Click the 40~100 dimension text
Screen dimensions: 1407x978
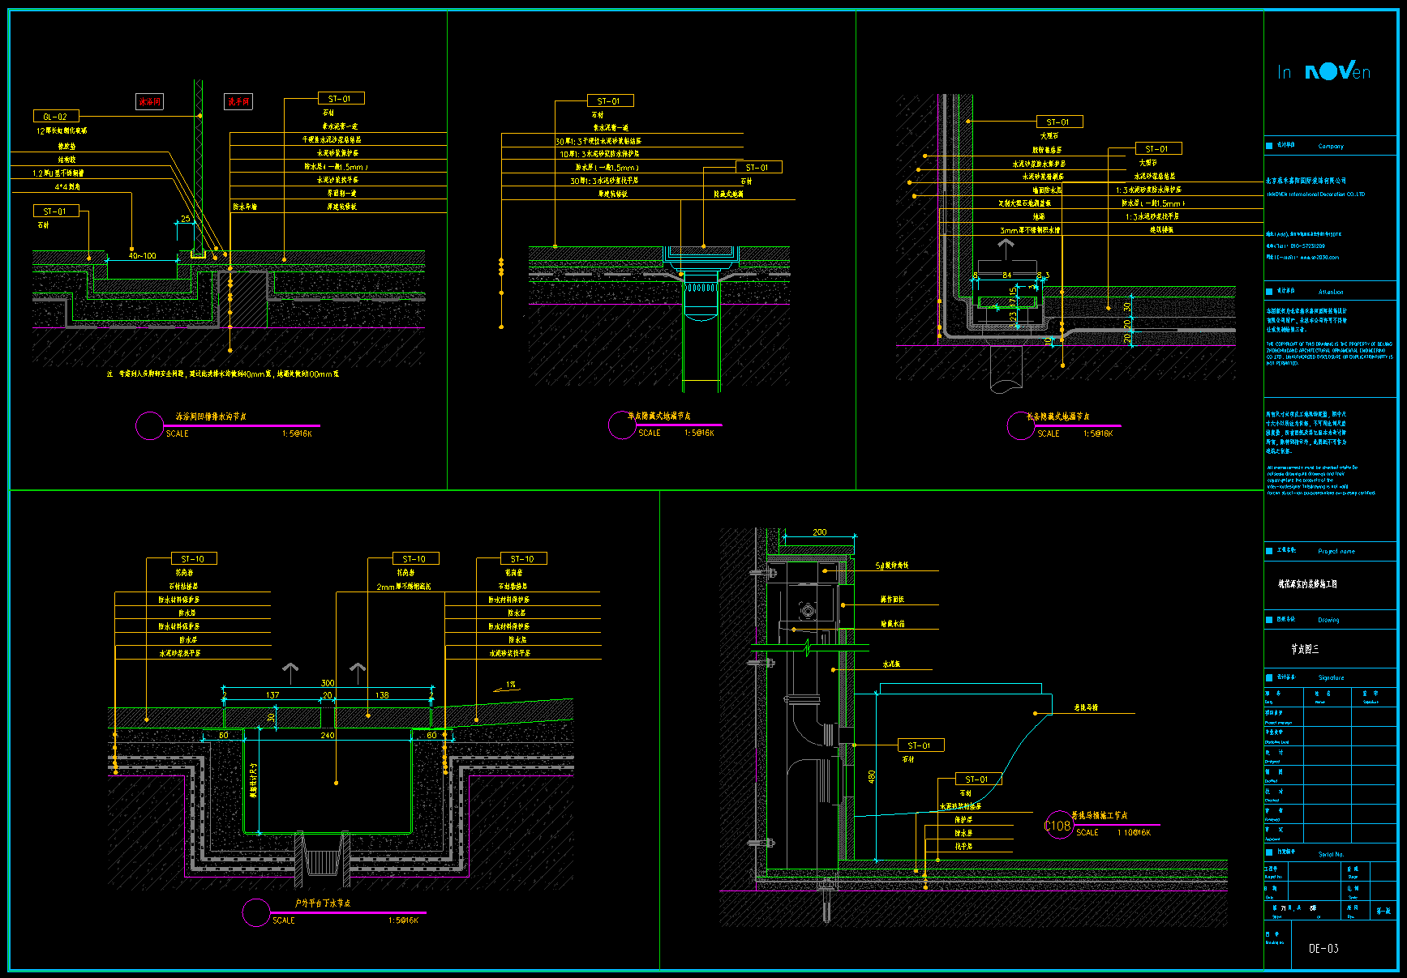click(x=143, y=256)
